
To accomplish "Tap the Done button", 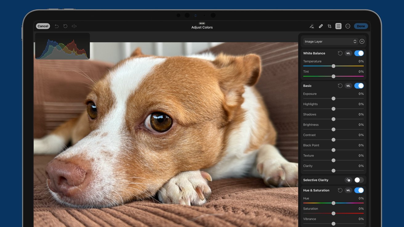I will pyautogui.click(x=361, y=26).
